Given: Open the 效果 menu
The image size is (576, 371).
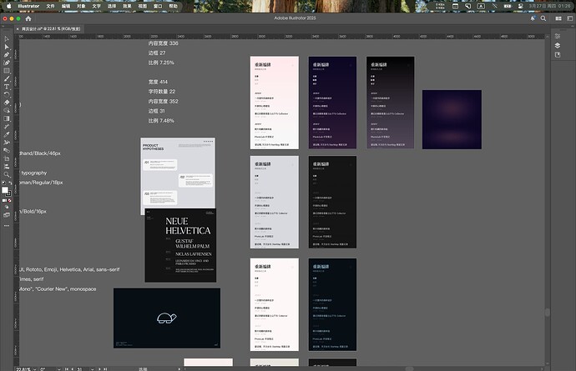Looking at the screenshot, I should coord(127,6).
